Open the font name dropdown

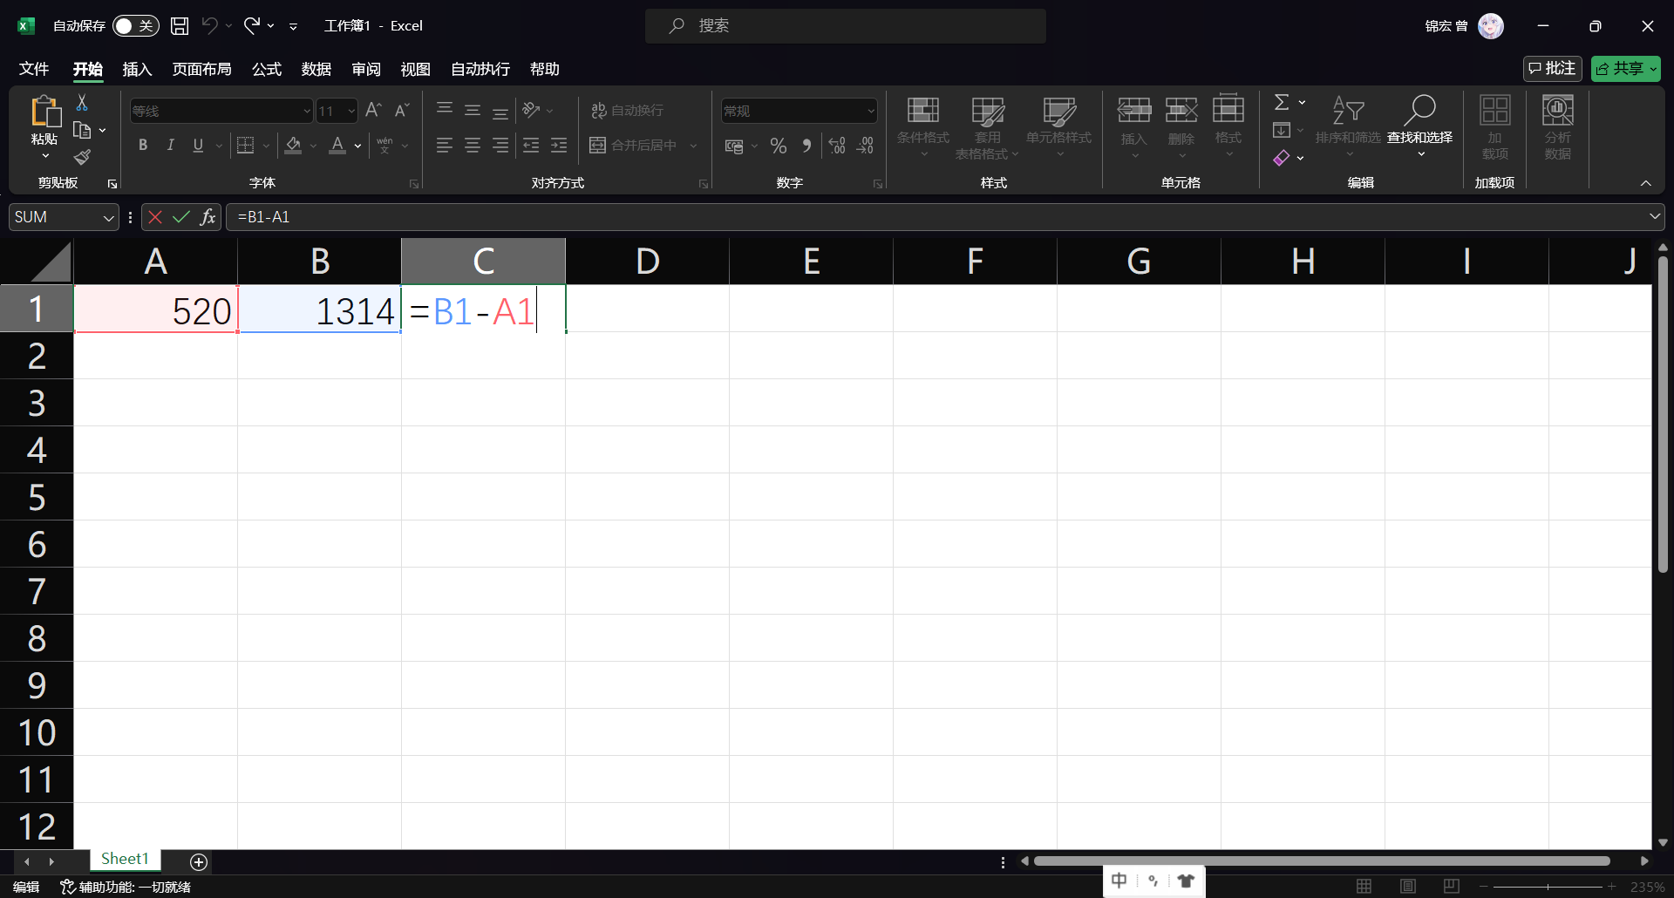pos(307,111)
